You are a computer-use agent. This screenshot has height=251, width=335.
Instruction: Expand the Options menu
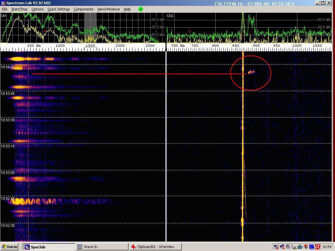[x=37, y=9]
